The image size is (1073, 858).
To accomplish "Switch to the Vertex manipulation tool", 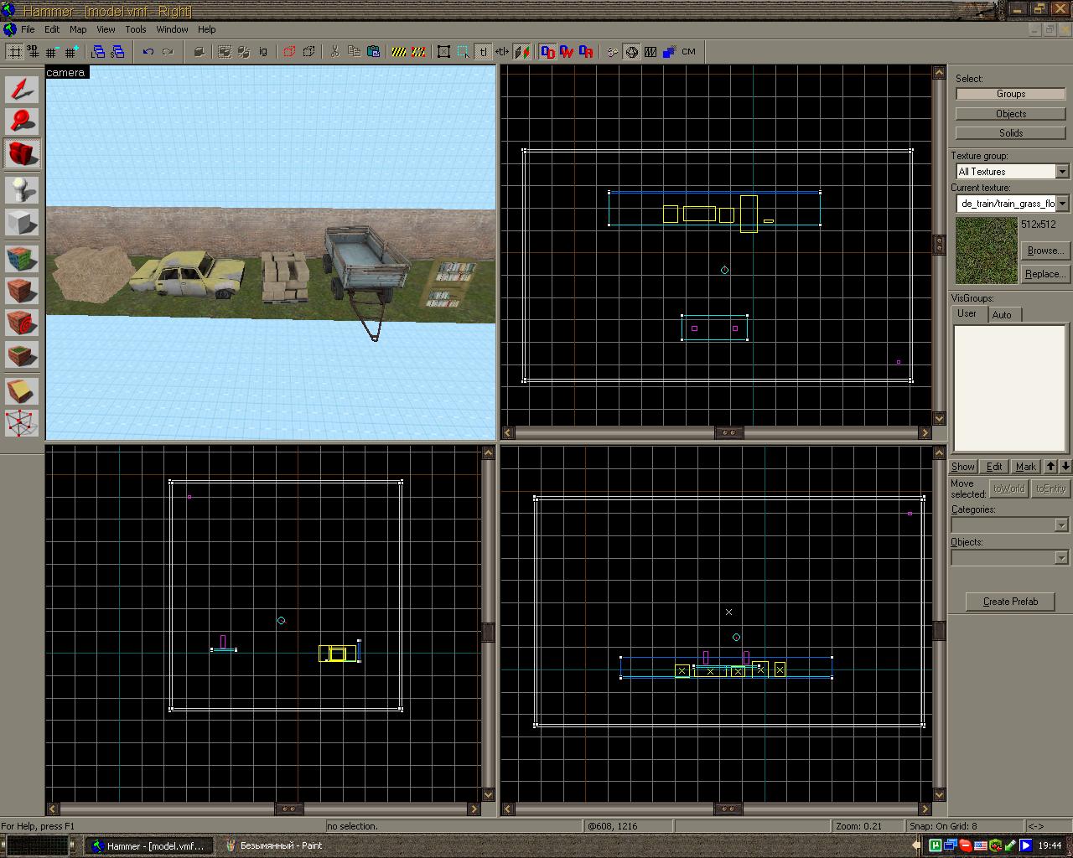I will tap(22, 423).
